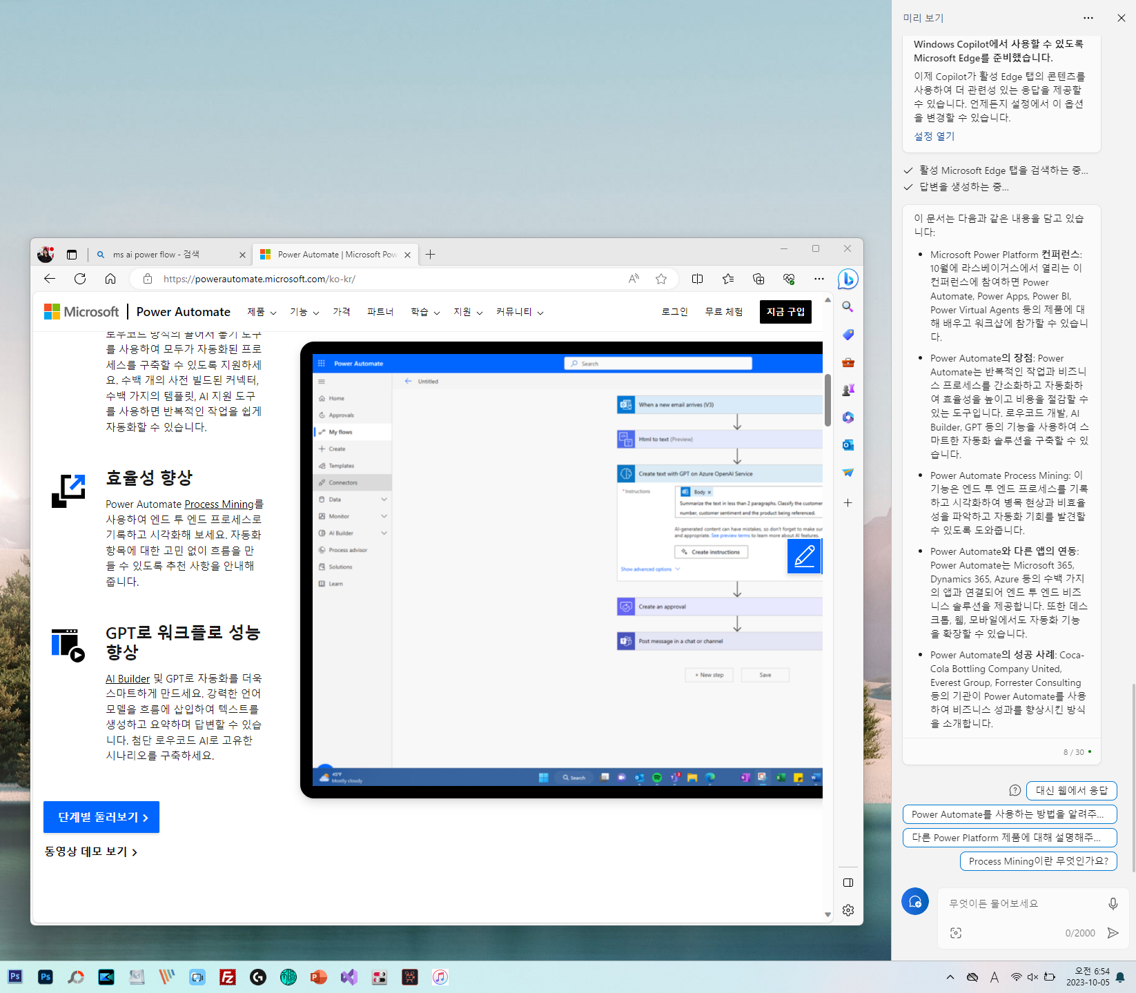The width and height of the screenshot is (1136, 993).
Task: Open Collections icon in Edge toolbar
Action: [758, 279]
